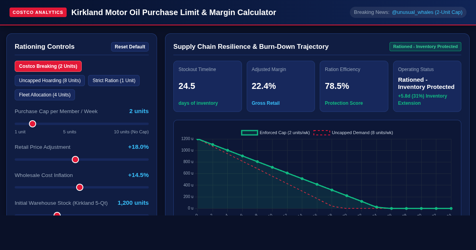Click the '+5.8d (31%) Inventory Extension' text
The image size is (476, 250).
click(422, 100)
